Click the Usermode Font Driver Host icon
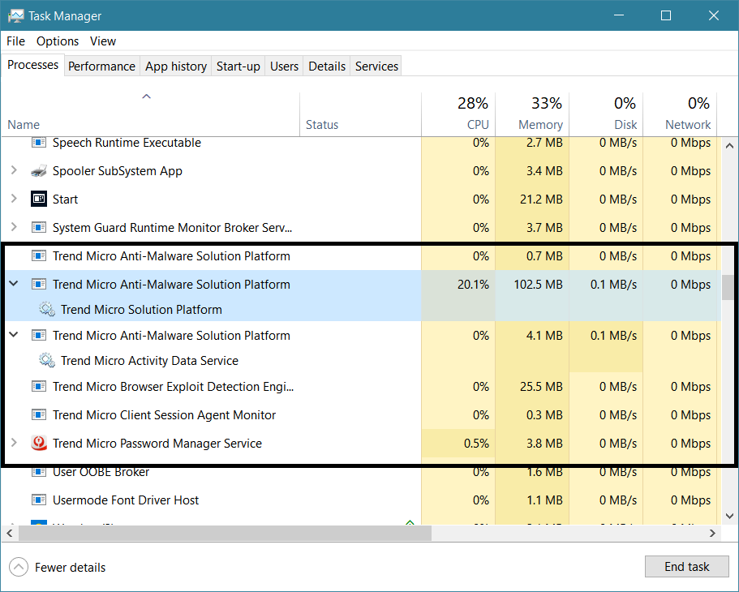 click(x=39, y=500)
